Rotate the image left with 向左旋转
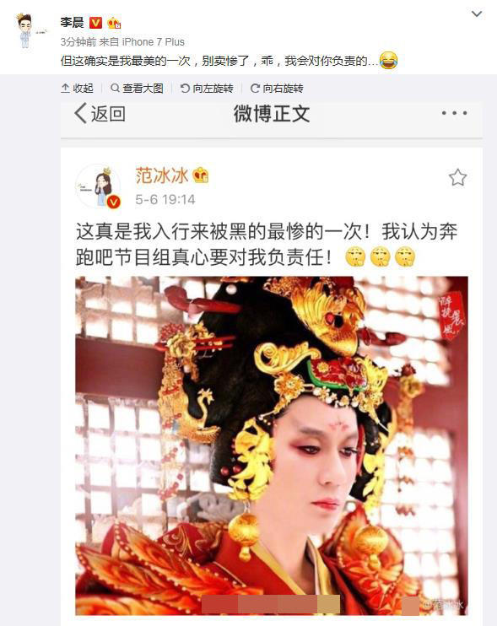 click(x=207, y=89)
